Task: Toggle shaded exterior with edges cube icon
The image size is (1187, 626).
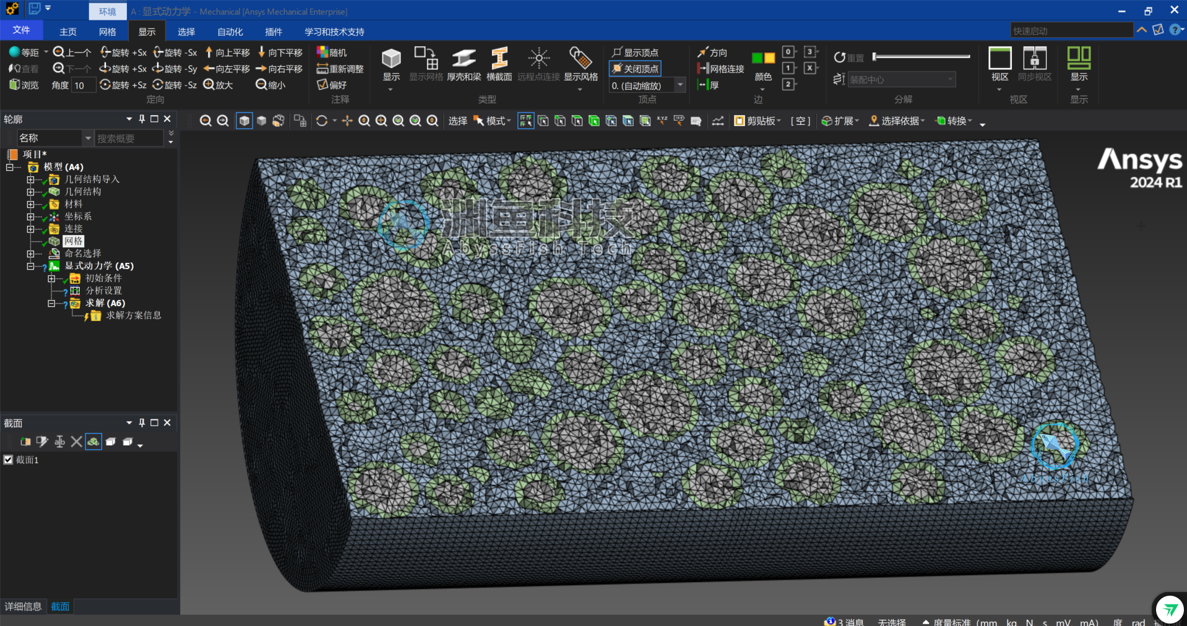Action: coord(244,121)
